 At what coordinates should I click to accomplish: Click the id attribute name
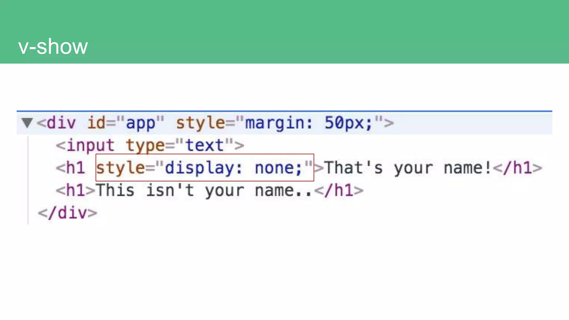coord(96,123)
